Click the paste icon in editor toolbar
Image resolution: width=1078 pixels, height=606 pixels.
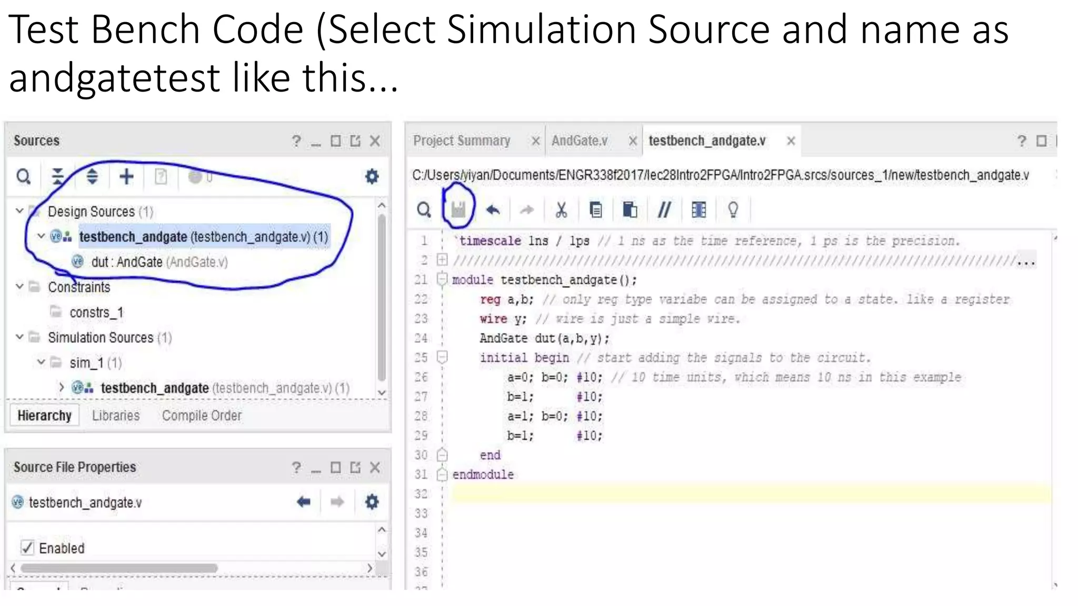tap(630, 210)
